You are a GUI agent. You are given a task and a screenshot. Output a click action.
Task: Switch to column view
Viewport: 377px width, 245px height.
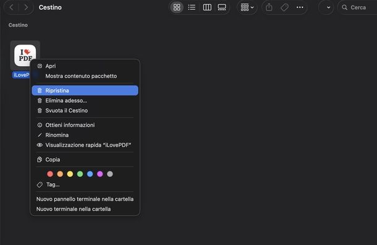[x=207, y=7]
